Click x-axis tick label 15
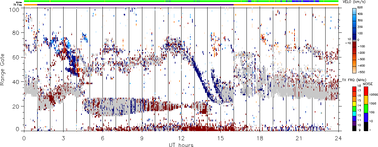The image size is (378, 147). tap(220, 138)
